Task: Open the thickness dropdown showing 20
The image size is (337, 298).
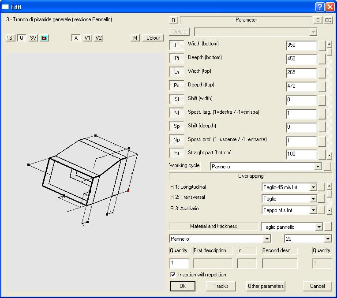Action: [x=327, y=239]
